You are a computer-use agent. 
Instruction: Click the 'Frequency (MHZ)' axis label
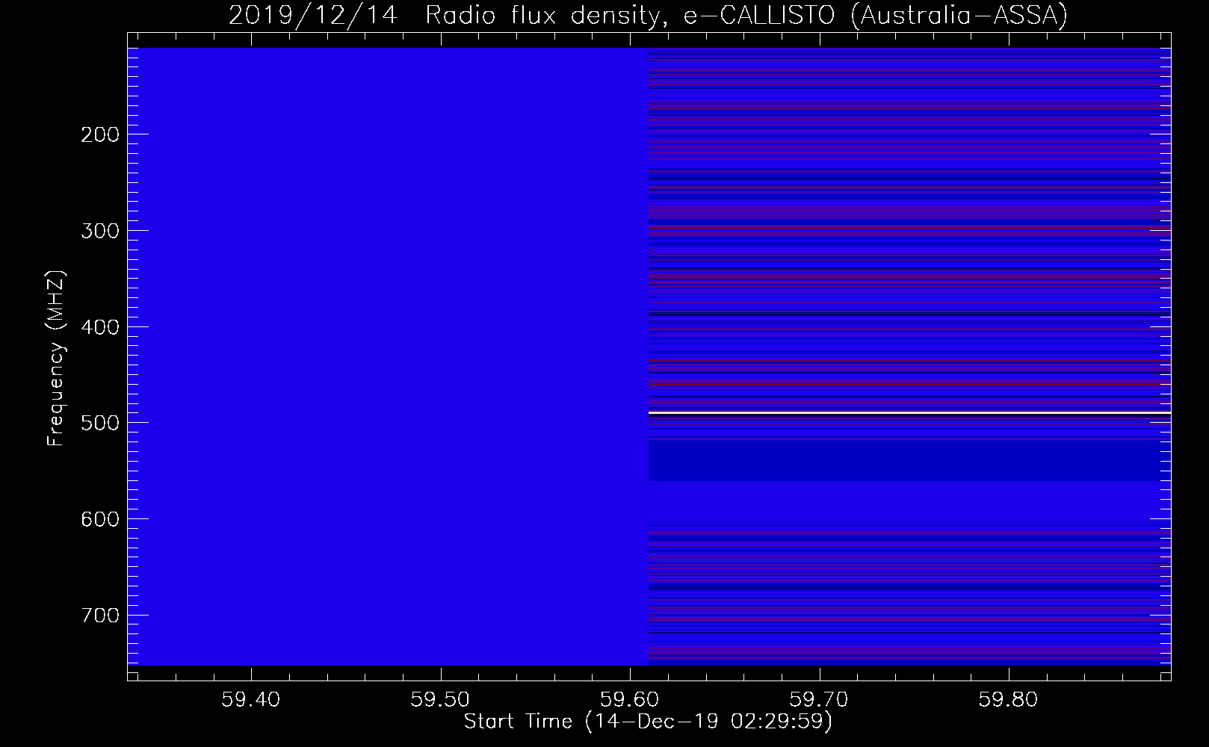57,359
